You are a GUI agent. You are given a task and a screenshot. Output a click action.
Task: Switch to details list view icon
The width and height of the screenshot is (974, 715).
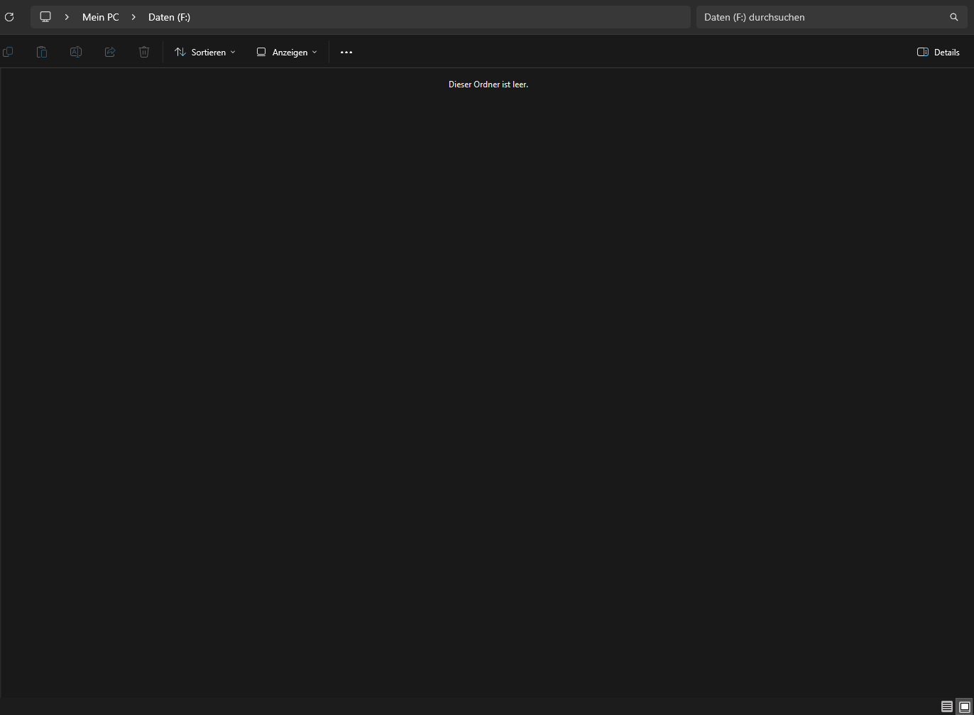[x=947, y=706]
